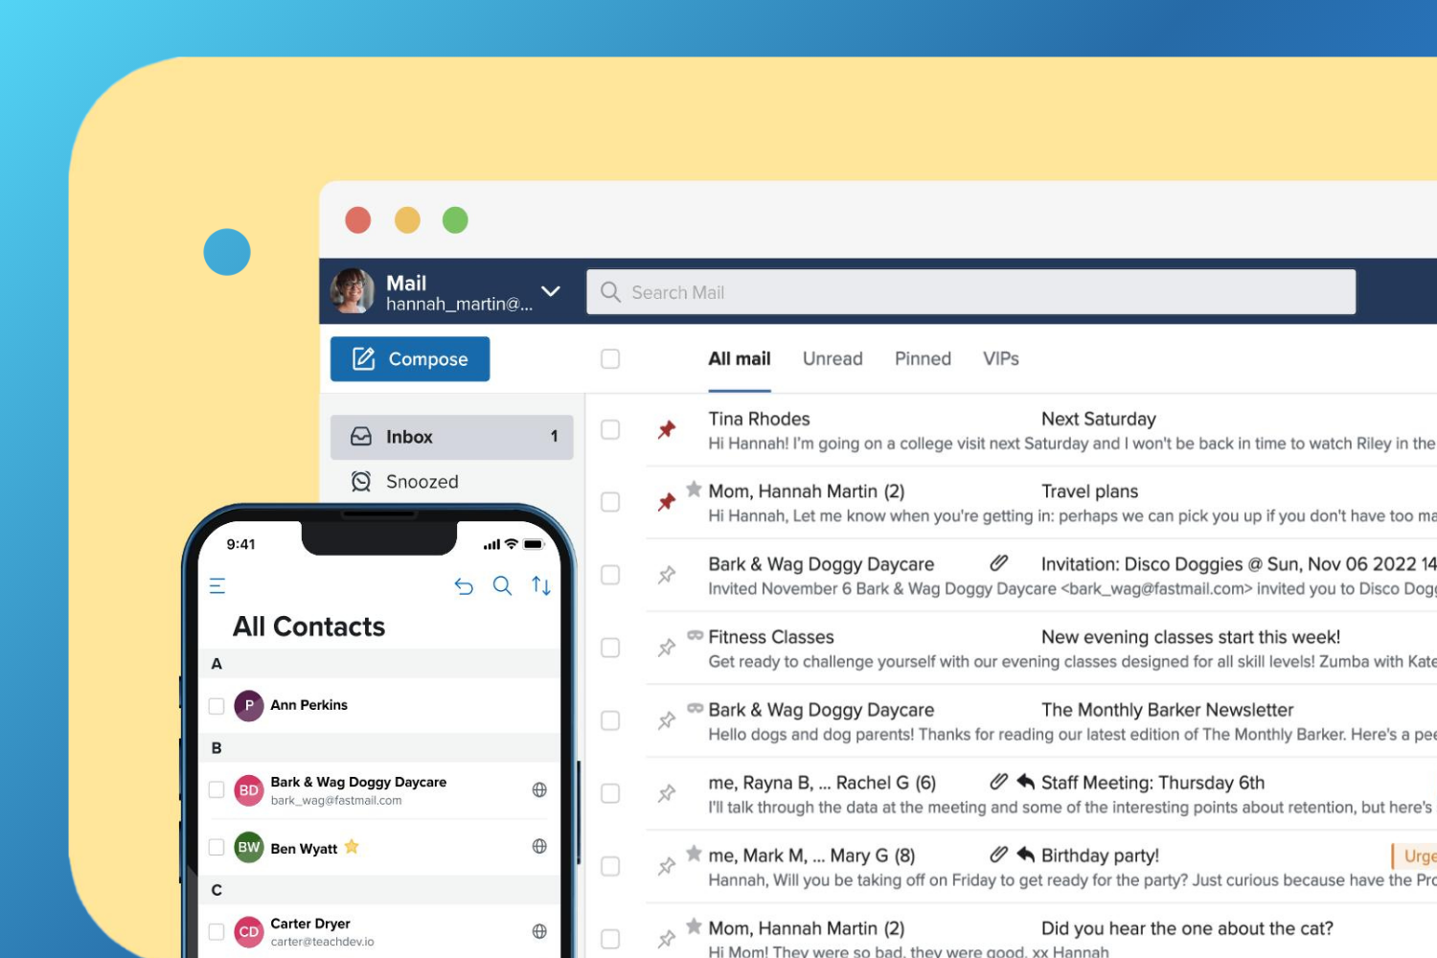Switch to the Pinned tab
1437x958 pixels.
(x=923, y=358)
